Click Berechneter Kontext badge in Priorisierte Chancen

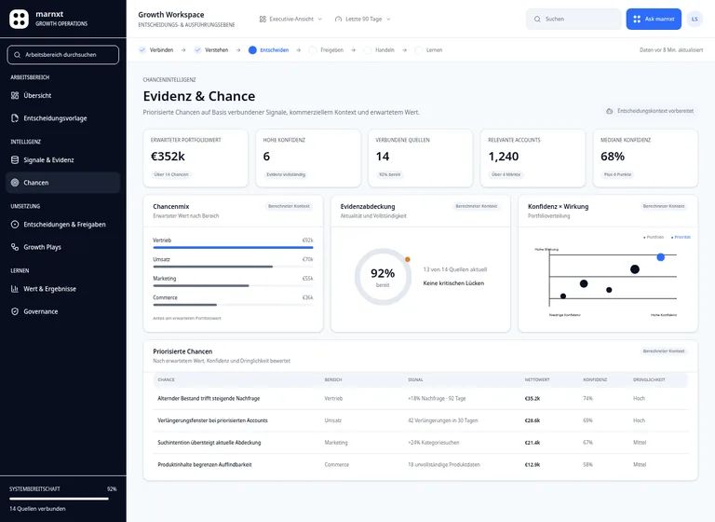tap(664, 351)
